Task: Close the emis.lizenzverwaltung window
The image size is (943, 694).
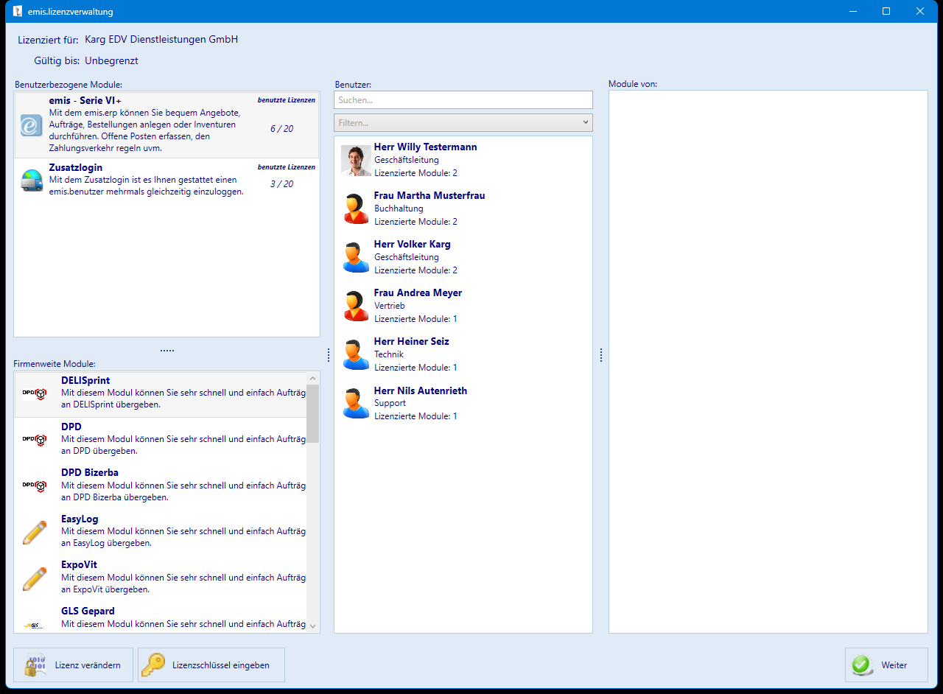Action: 920,12
